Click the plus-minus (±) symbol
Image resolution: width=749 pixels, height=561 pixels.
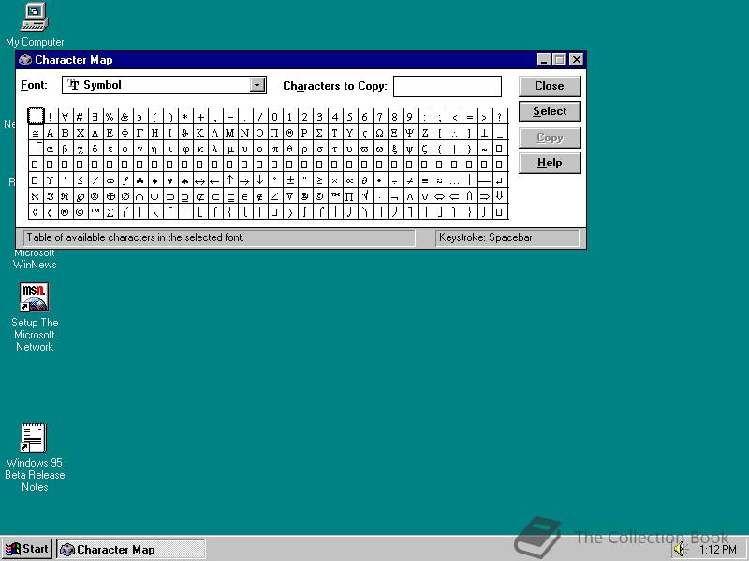pyautogui.click(x=289, y=180)
